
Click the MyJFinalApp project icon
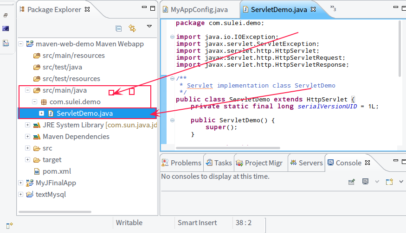click(x=30, y=183)
